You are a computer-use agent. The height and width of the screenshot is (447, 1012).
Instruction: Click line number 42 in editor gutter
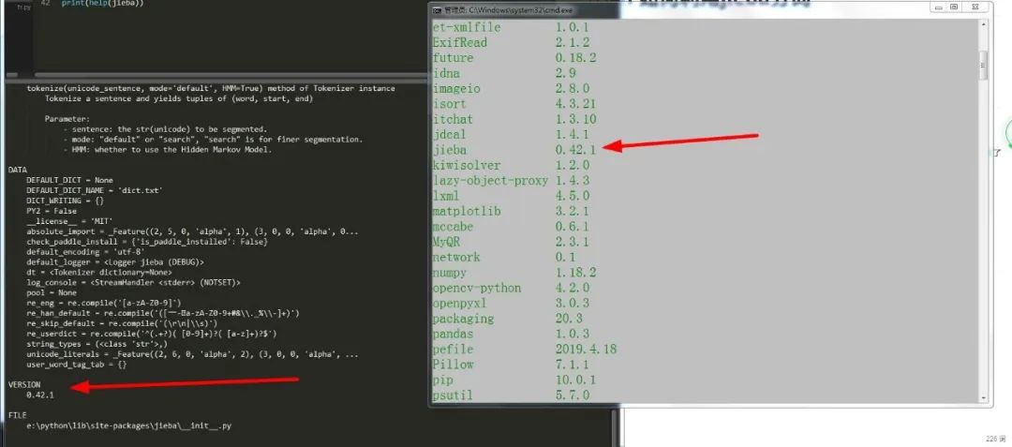click(x=45, y=3)
